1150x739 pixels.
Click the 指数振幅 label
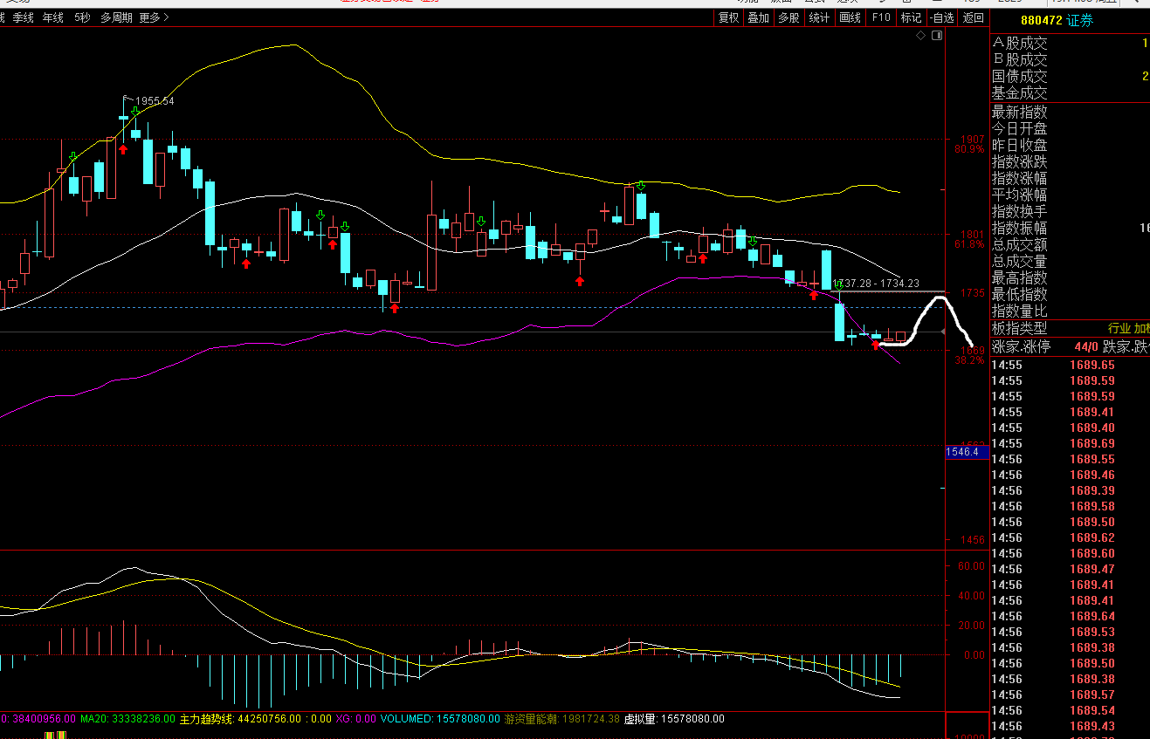(x=1019, y=228)
